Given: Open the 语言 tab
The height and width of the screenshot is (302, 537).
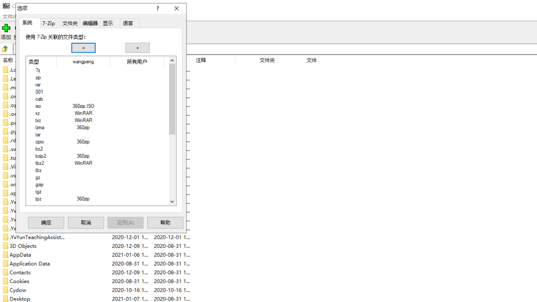Looking at the screenshot, I should pos(128,23).
